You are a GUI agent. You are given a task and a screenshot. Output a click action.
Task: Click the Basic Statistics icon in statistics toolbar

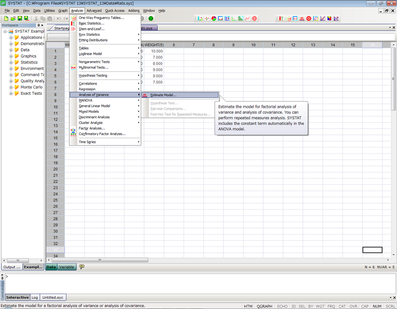pyautogui.click(x=281, y=18)
